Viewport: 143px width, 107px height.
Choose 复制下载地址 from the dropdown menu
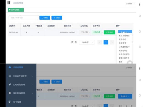[x=124, y=36]
